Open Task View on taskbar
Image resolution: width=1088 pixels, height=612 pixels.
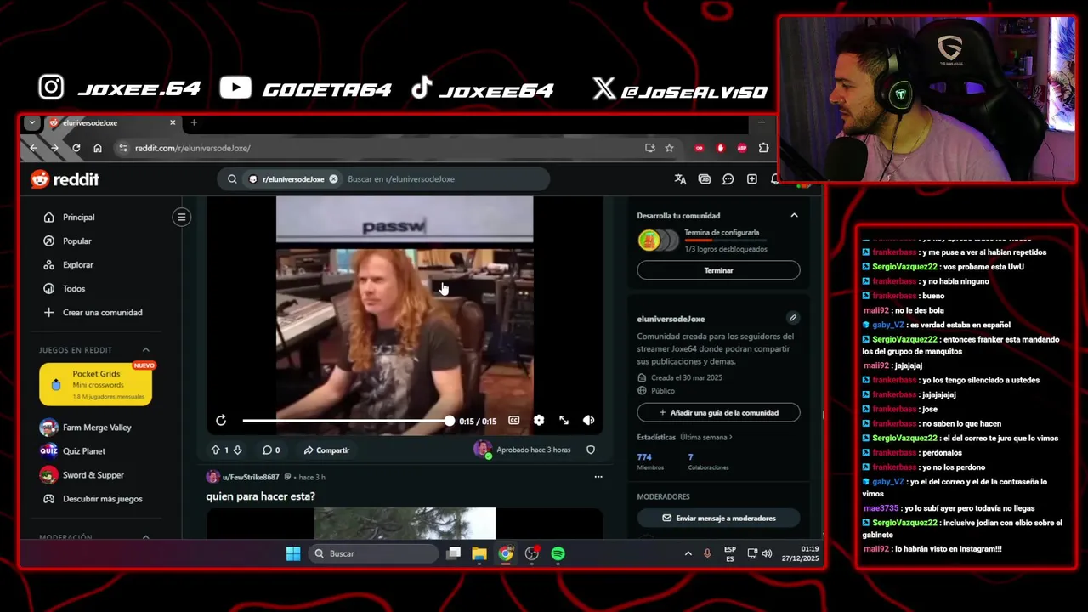coord(454,554)
